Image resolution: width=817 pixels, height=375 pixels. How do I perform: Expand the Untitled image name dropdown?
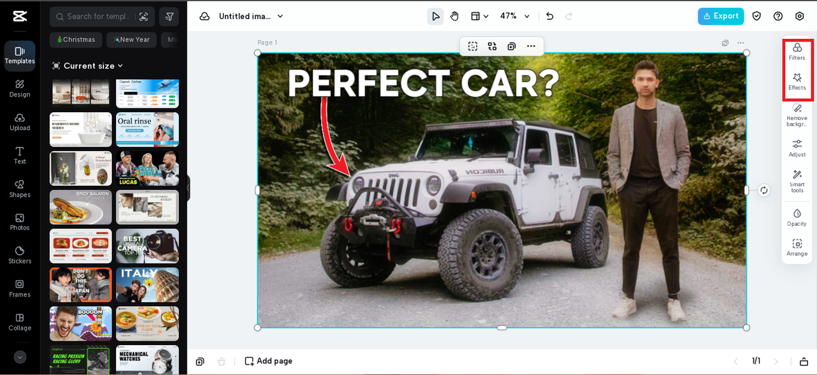251,17
